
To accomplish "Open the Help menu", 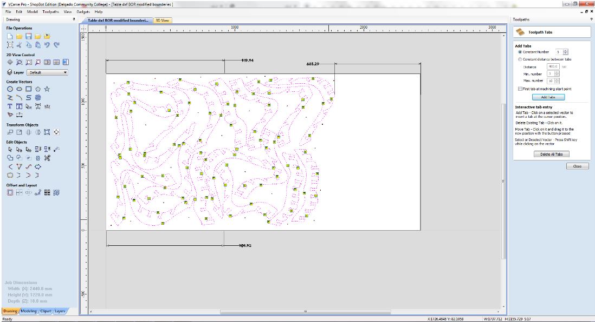I will (x=99, y=12).
